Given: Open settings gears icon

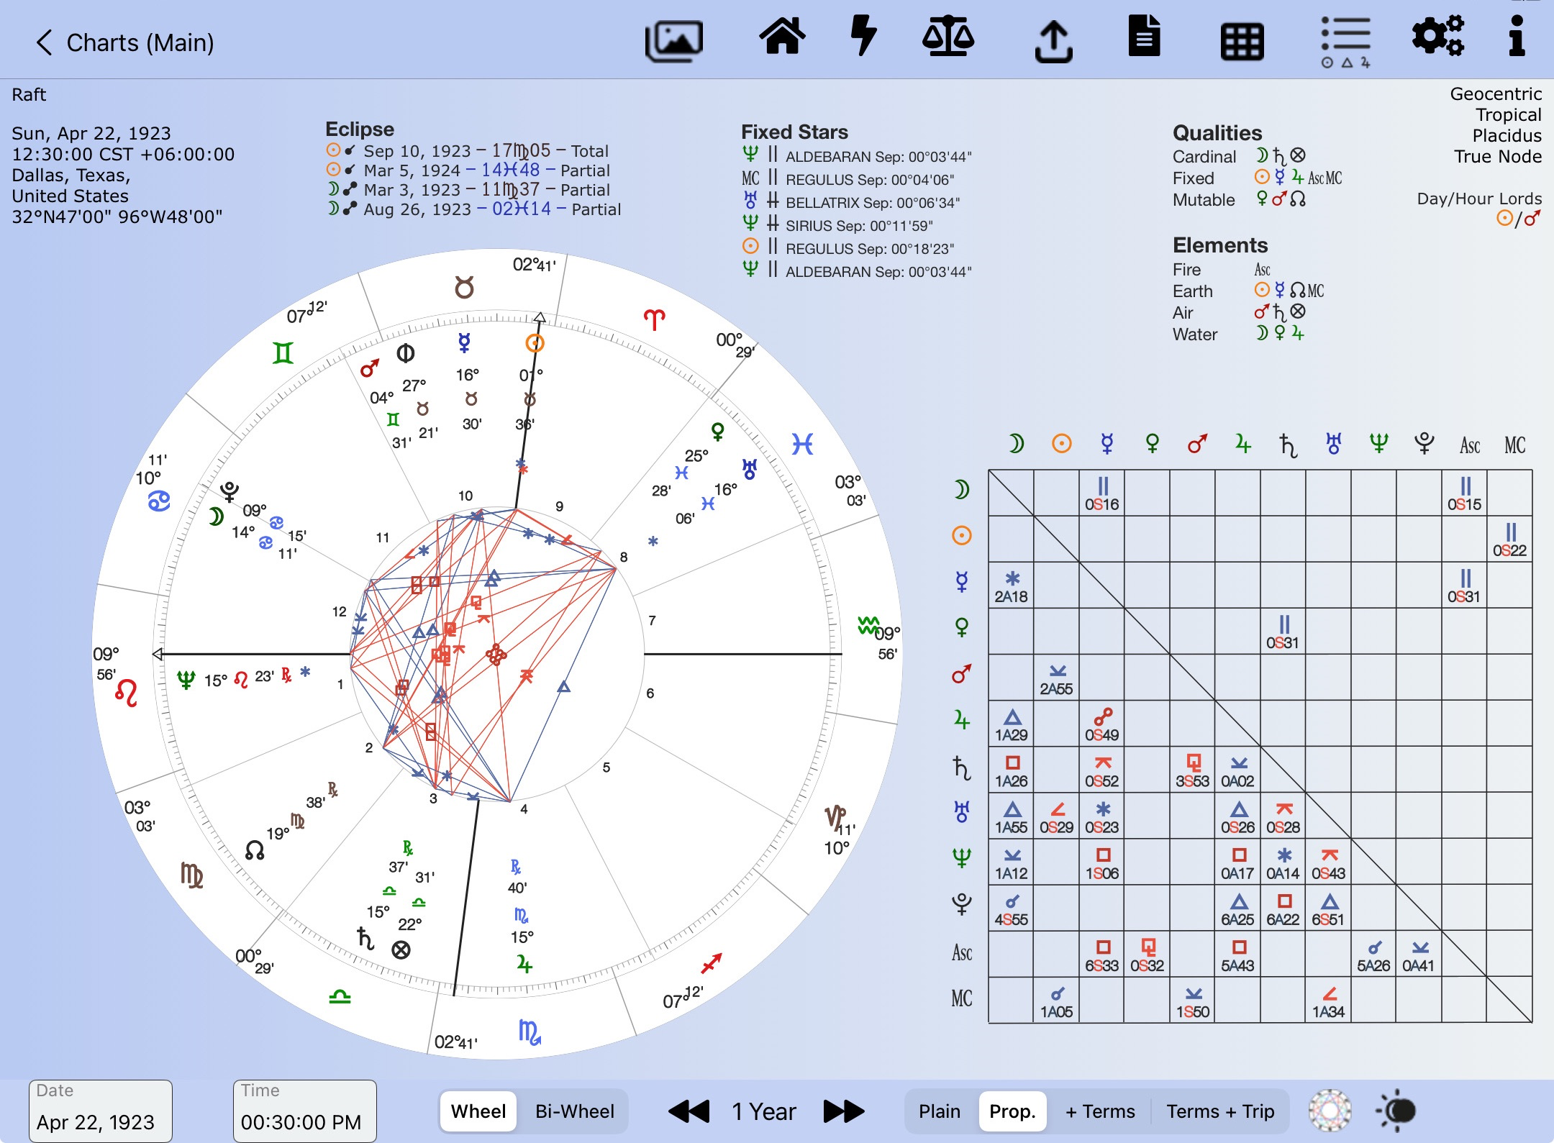Looking at the screenshot, I should point(1437,36).
